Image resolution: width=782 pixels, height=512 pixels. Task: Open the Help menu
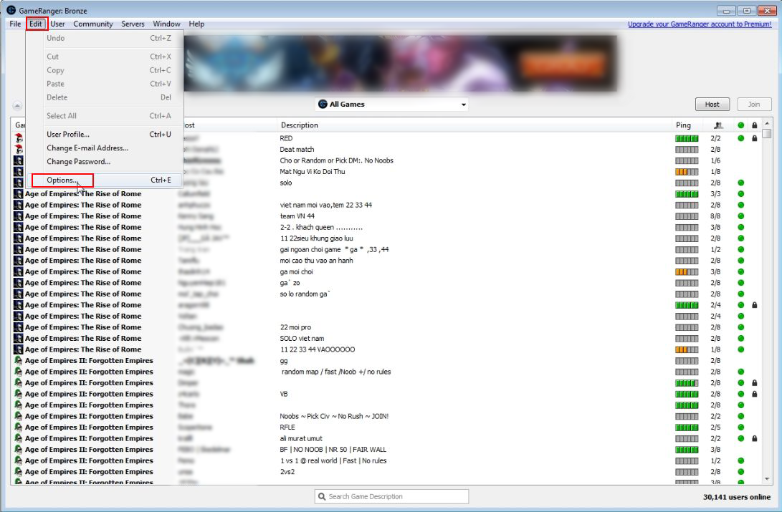pyautogui.click(x=196, y=24)
